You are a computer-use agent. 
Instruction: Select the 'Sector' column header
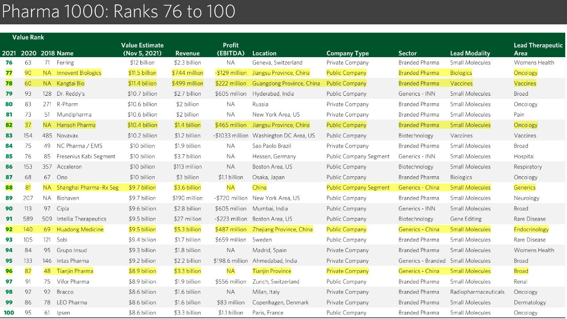coord(408,53)
